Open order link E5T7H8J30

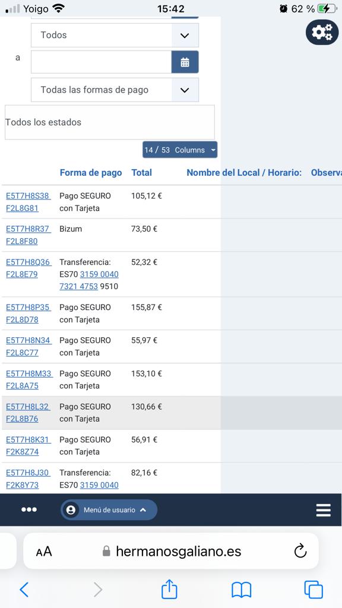[27, 473]
